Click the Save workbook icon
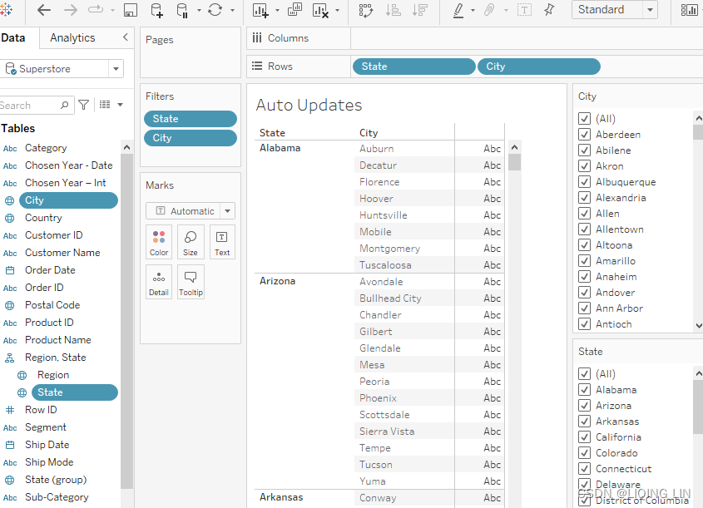This screenshot has width=703, height=508. (x=130, y=10)
